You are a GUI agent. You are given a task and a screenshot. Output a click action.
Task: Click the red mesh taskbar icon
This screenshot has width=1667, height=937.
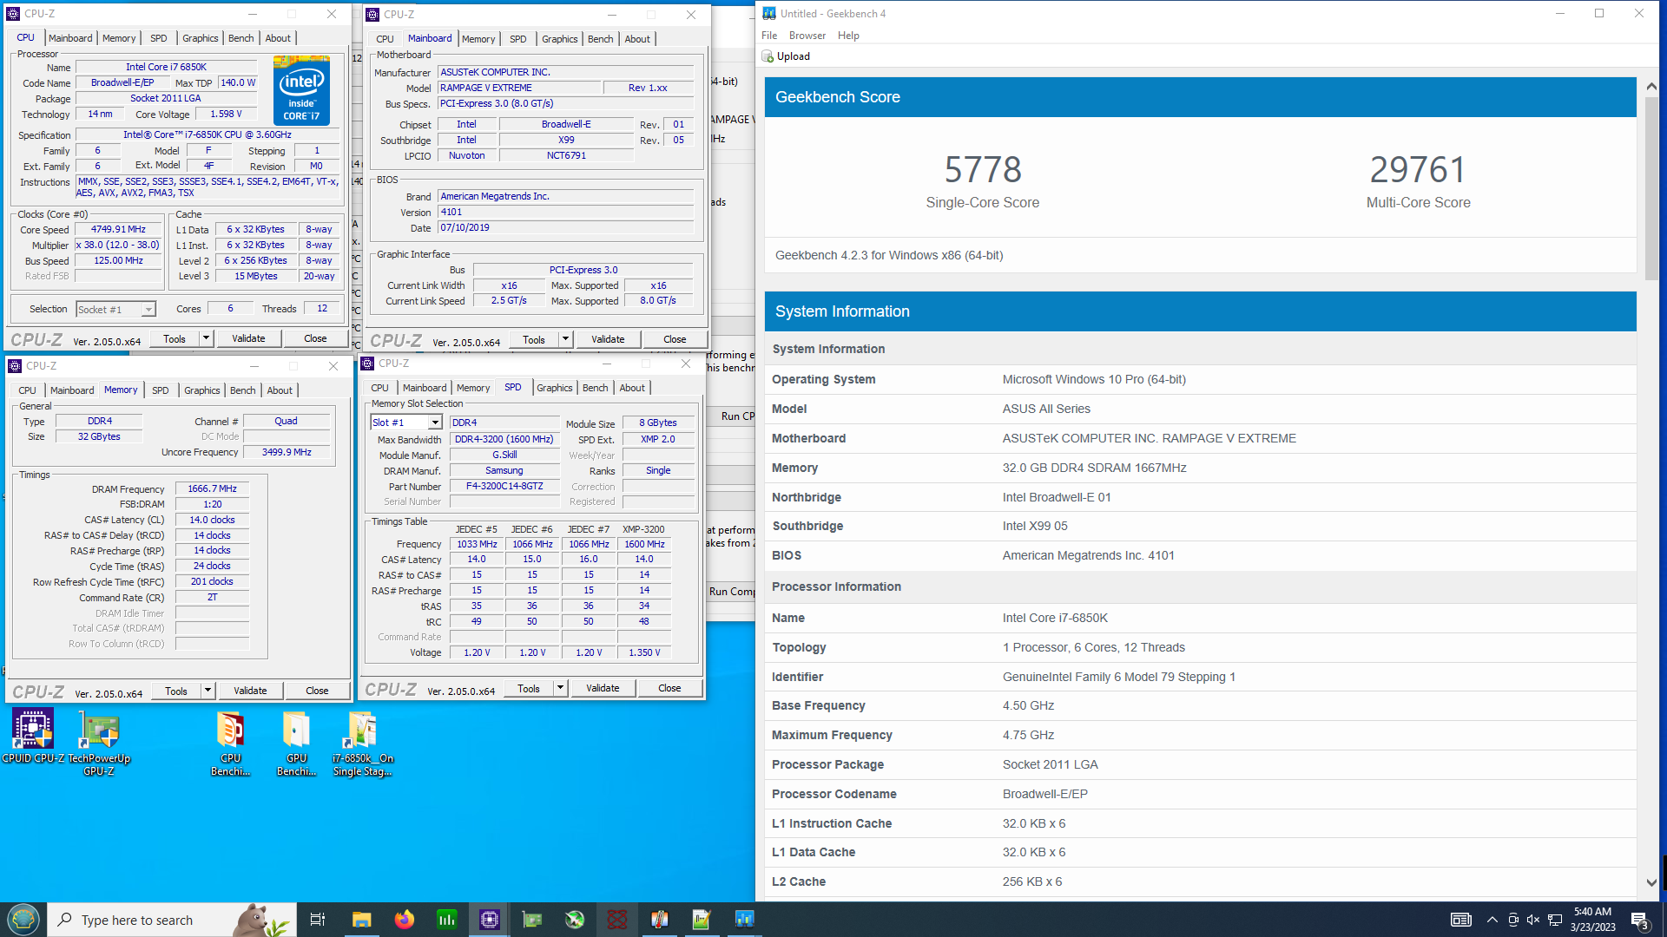(x=617, y=920)
